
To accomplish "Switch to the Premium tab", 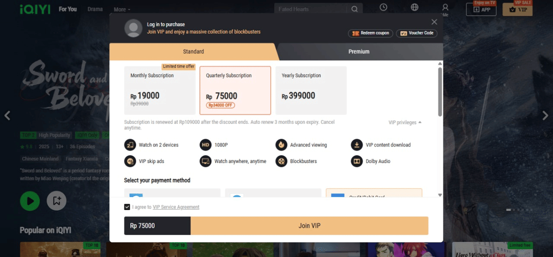I will coord(359,52).
